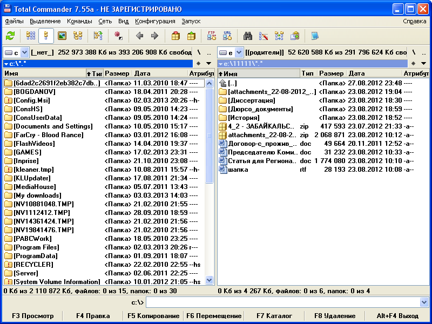Activate branch view with subdirectories icon
Screen dimensions: 432x324
(x=98, y=36)
